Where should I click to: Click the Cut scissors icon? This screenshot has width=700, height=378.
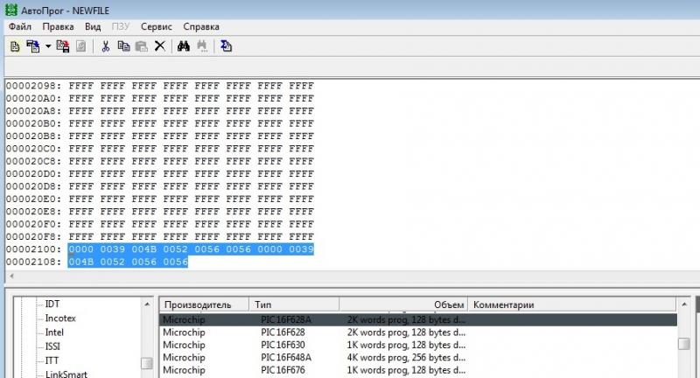click(105, 46)
